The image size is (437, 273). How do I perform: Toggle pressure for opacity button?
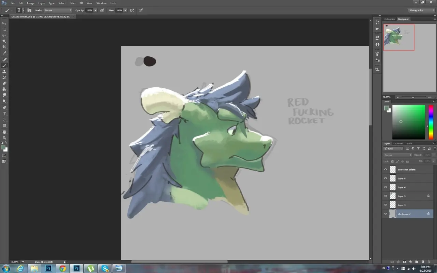pyautogui.click(x=102, y=10)
